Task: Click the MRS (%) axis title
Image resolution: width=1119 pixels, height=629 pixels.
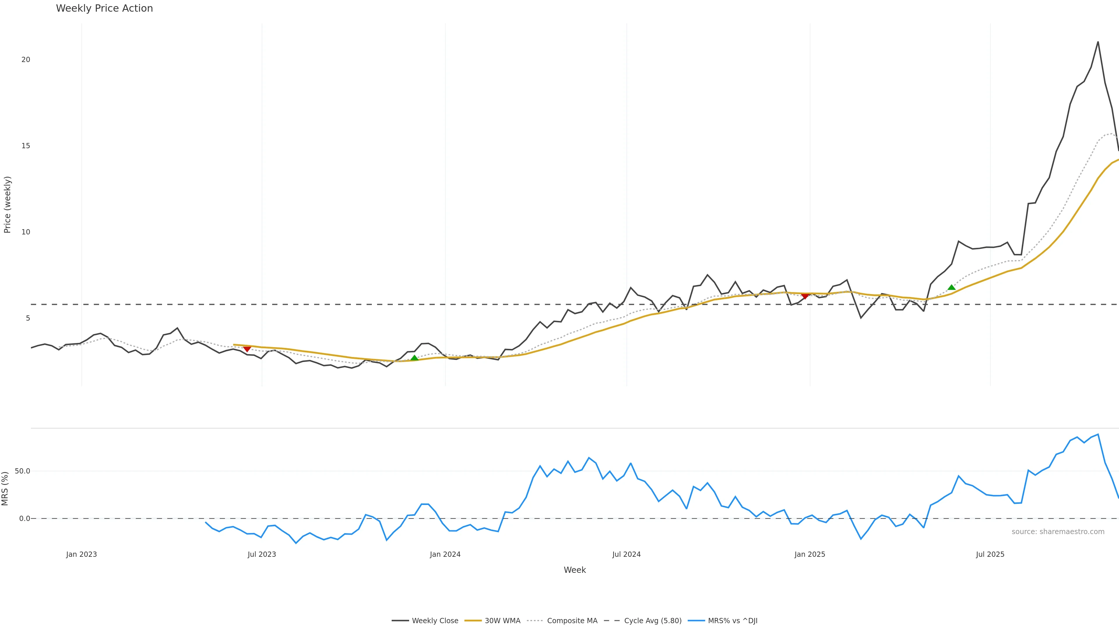Action: (x=5, y=488)
